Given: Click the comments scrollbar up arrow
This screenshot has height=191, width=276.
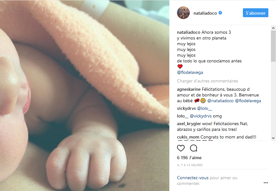Looking at the screenshot, I should 273,28.
